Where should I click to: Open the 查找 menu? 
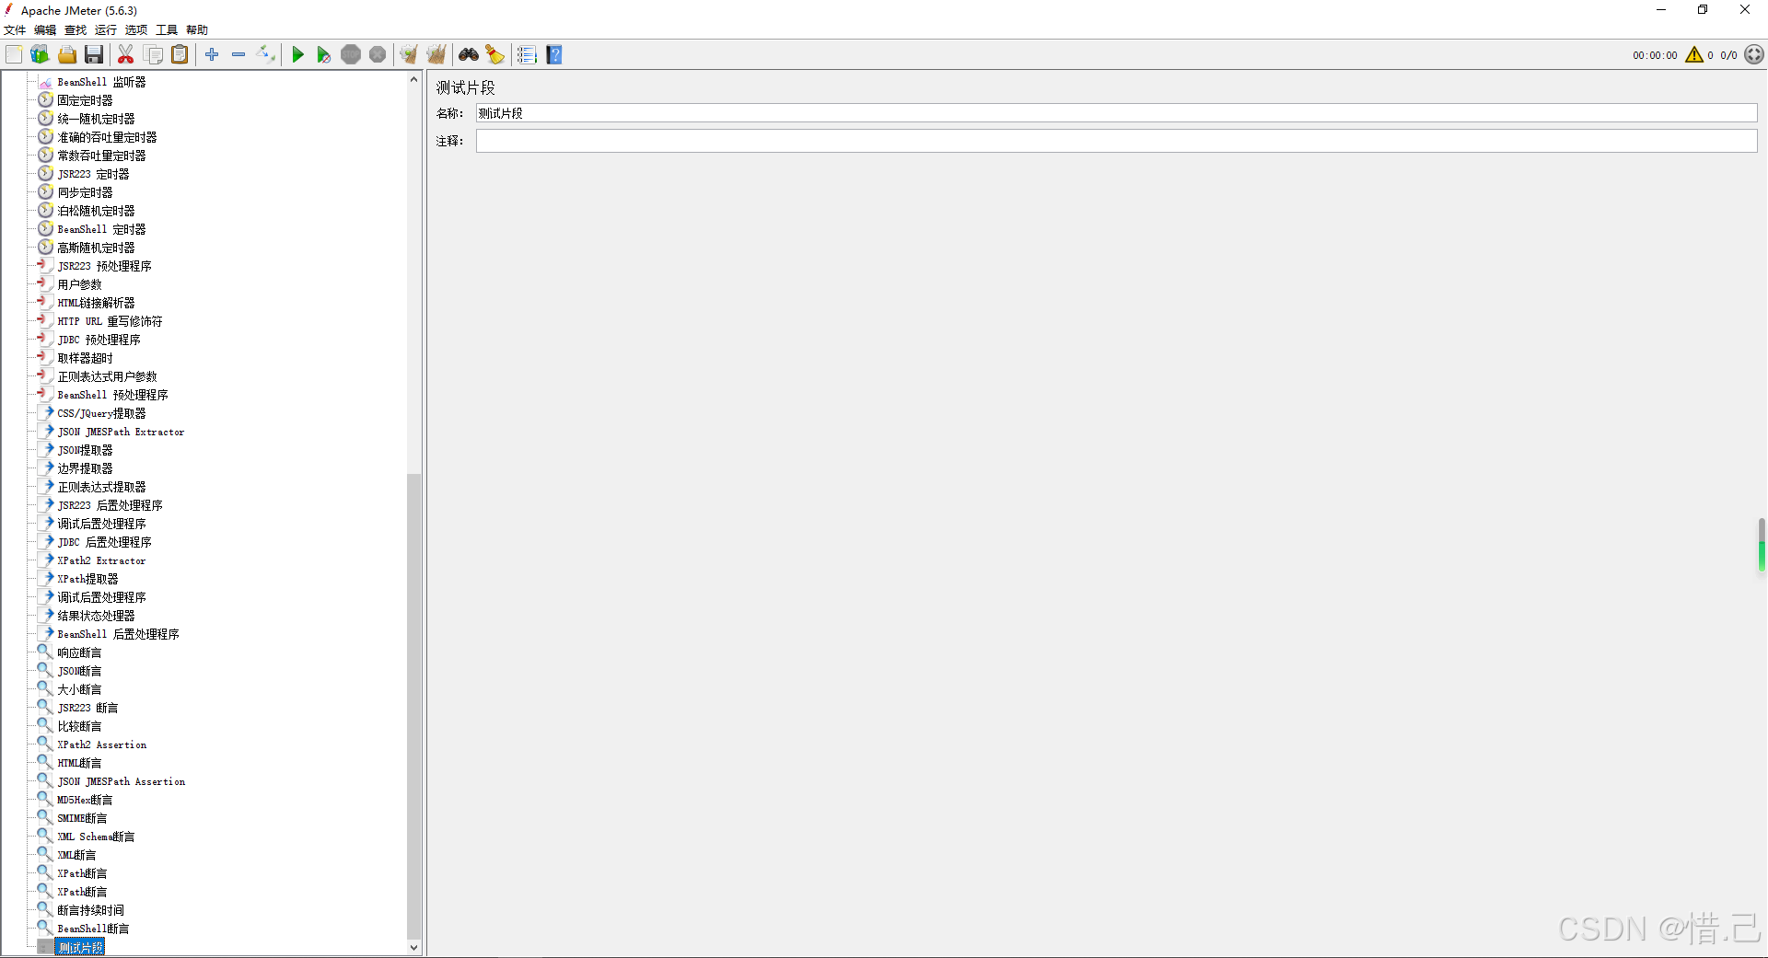point(76,30)
